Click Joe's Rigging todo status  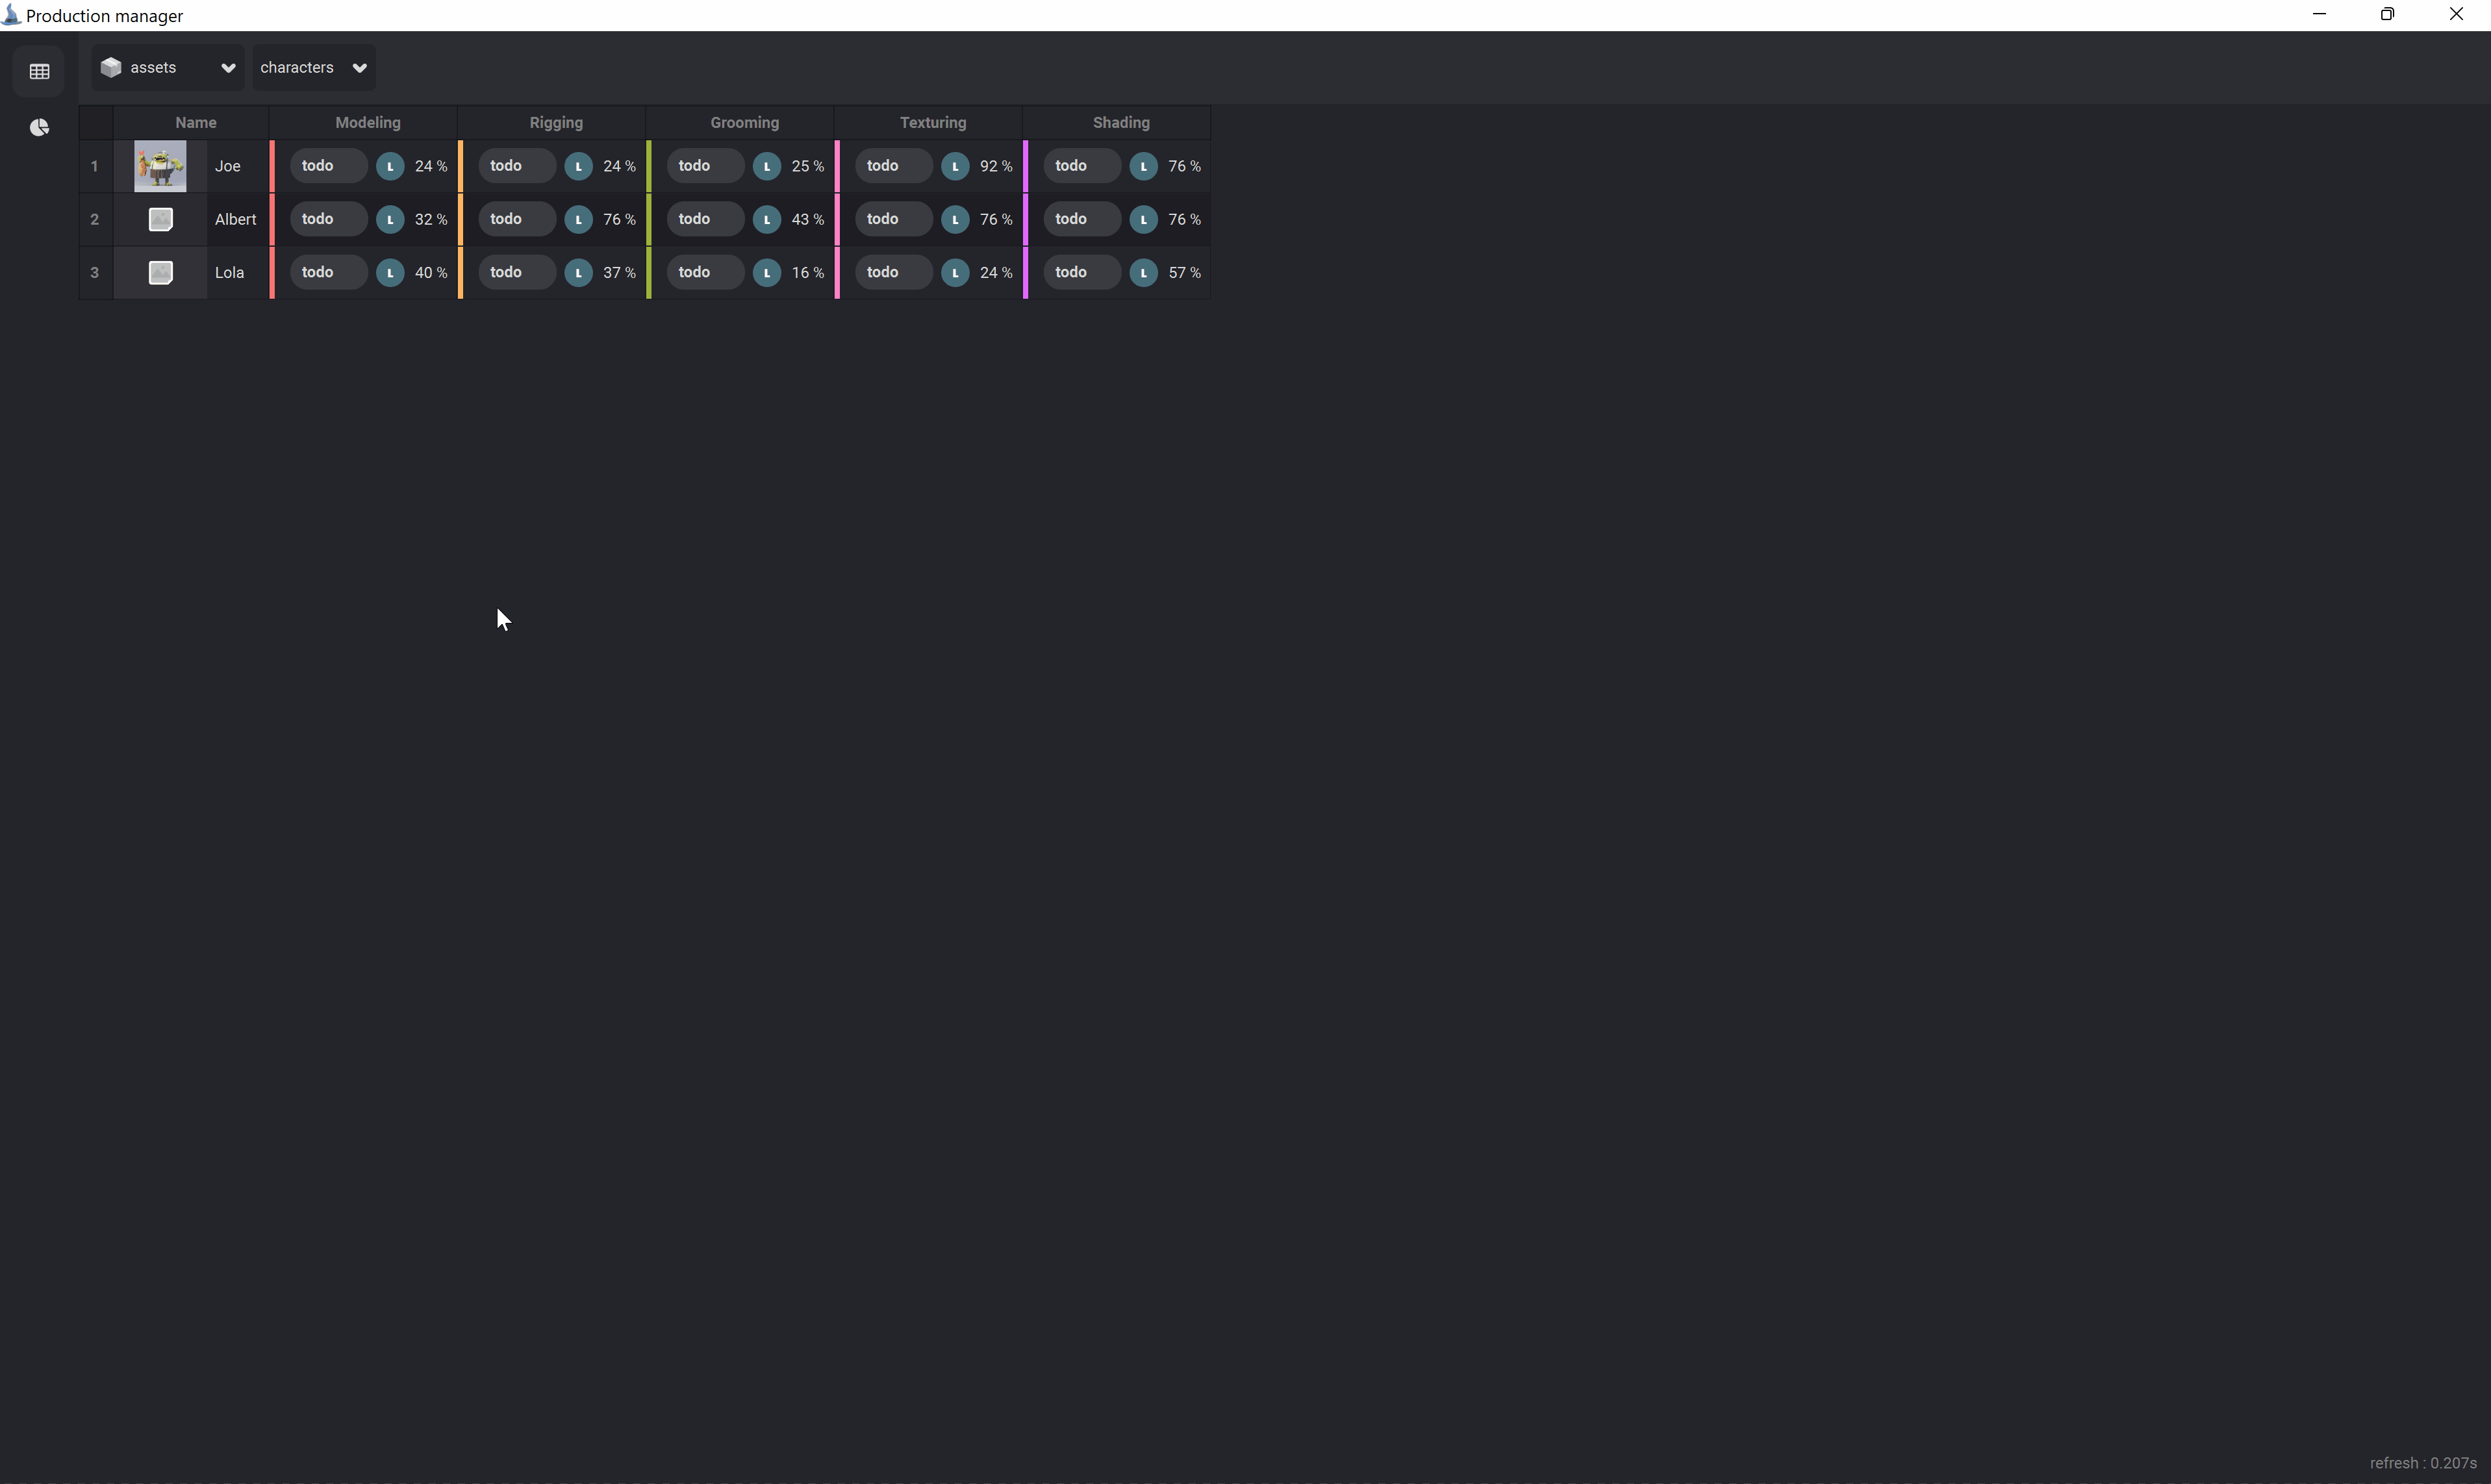(x=517, y=166)
